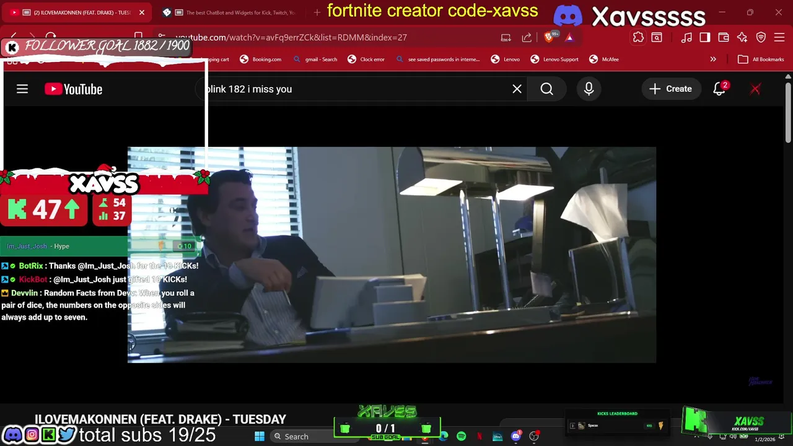
Task: Open the Brave VPN shield icon
Action: [x=761, y=37]
